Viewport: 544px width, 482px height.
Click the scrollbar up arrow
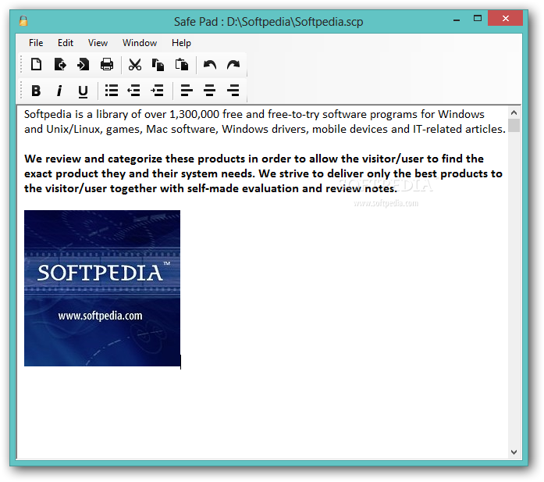point(514,112)
